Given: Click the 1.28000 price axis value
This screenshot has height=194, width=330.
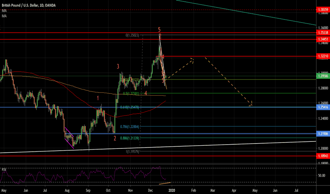Looking at the screenshot, I should point(323,88).
